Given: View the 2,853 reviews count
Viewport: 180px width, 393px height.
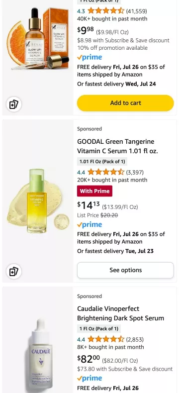Looking at the screenshot, I should click(135, 339).
